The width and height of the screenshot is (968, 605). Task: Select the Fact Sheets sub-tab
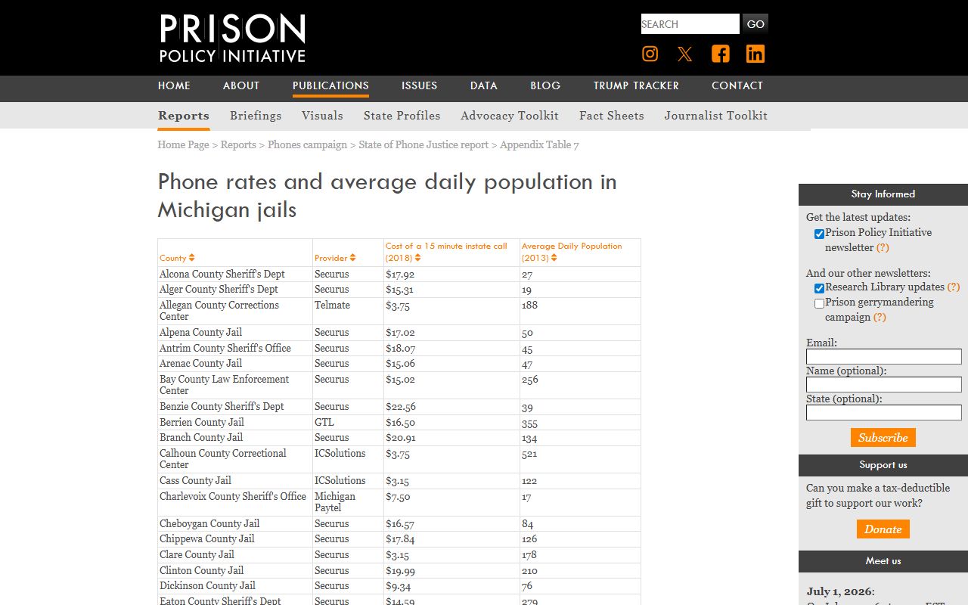[x=612, y=116]
